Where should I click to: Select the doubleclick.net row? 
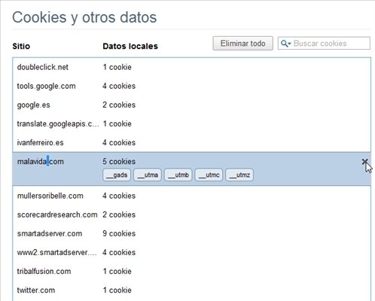(x=191, y=67)
